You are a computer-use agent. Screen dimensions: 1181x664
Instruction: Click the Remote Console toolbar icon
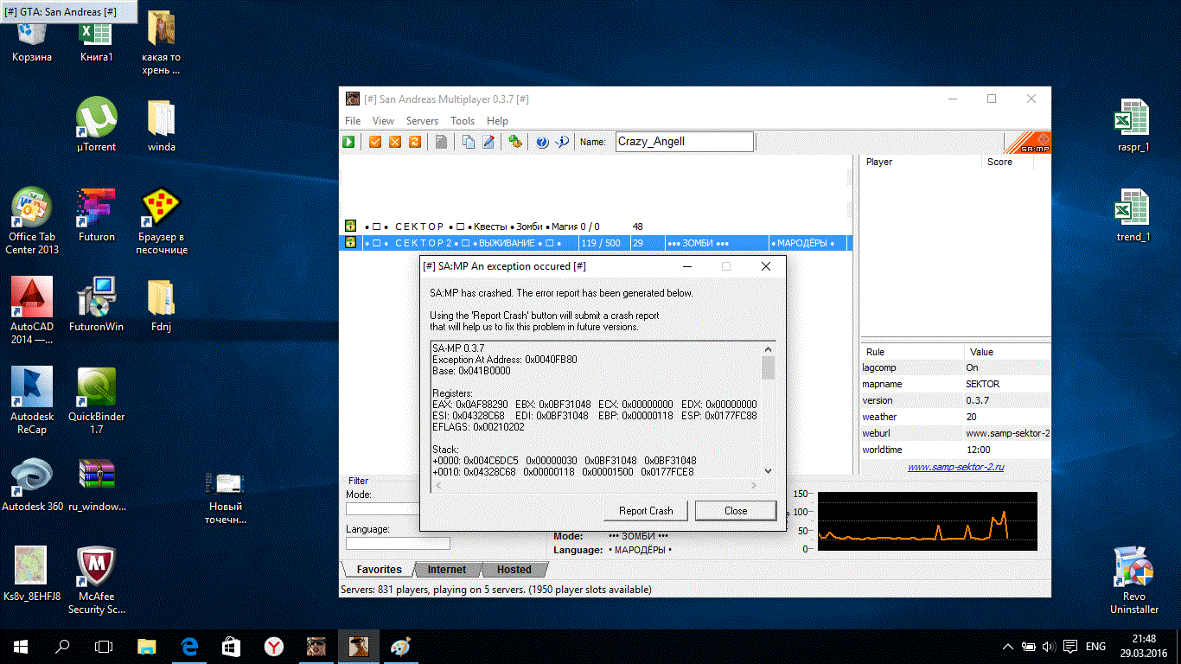514,142
